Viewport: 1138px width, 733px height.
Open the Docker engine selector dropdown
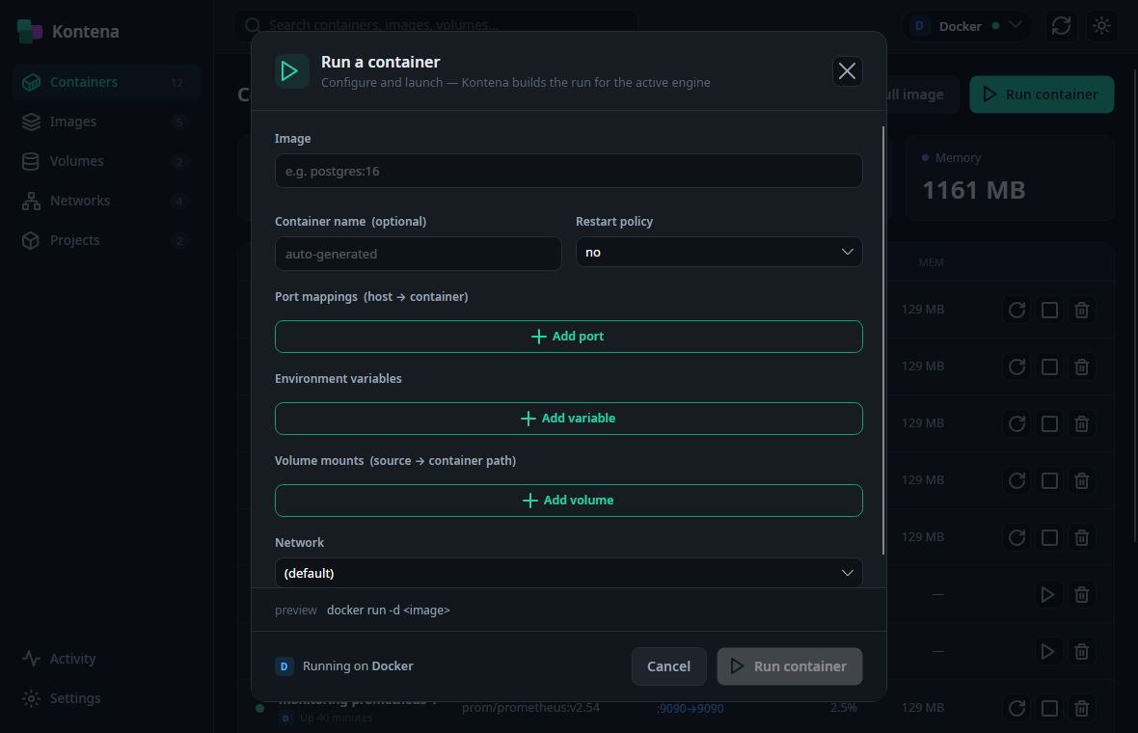coord(966,26)
